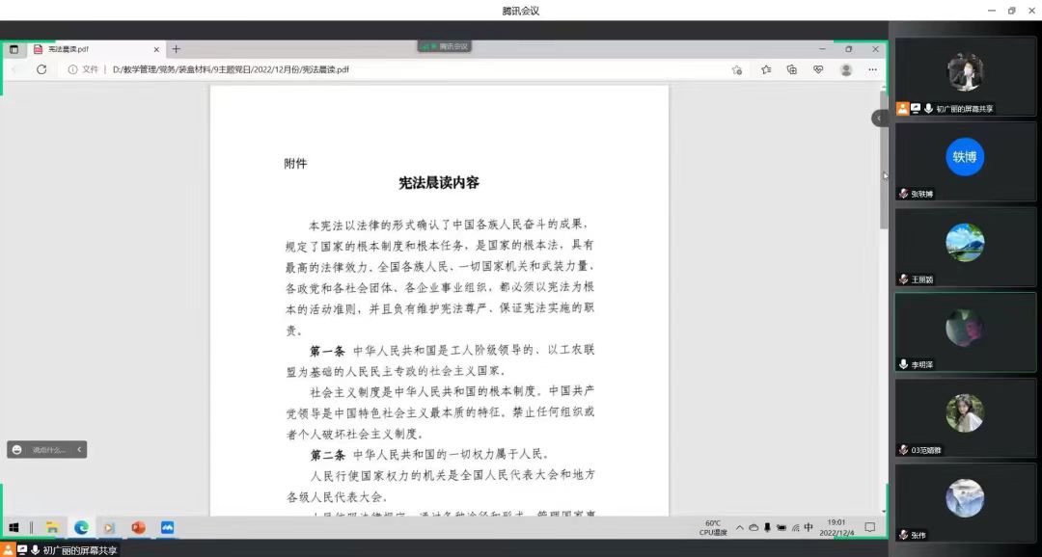Click the PDF vertical scrollbar
The image size is (1042, 557).
coord(883,159)
